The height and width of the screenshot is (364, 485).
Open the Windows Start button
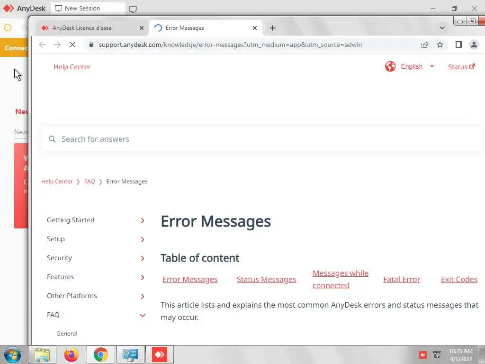pyautogui.click(x=12, y=355)
